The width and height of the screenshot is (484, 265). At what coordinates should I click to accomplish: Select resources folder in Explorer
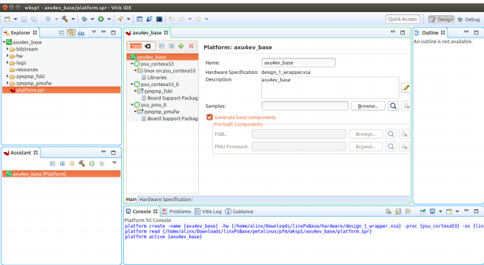point(27,69)
